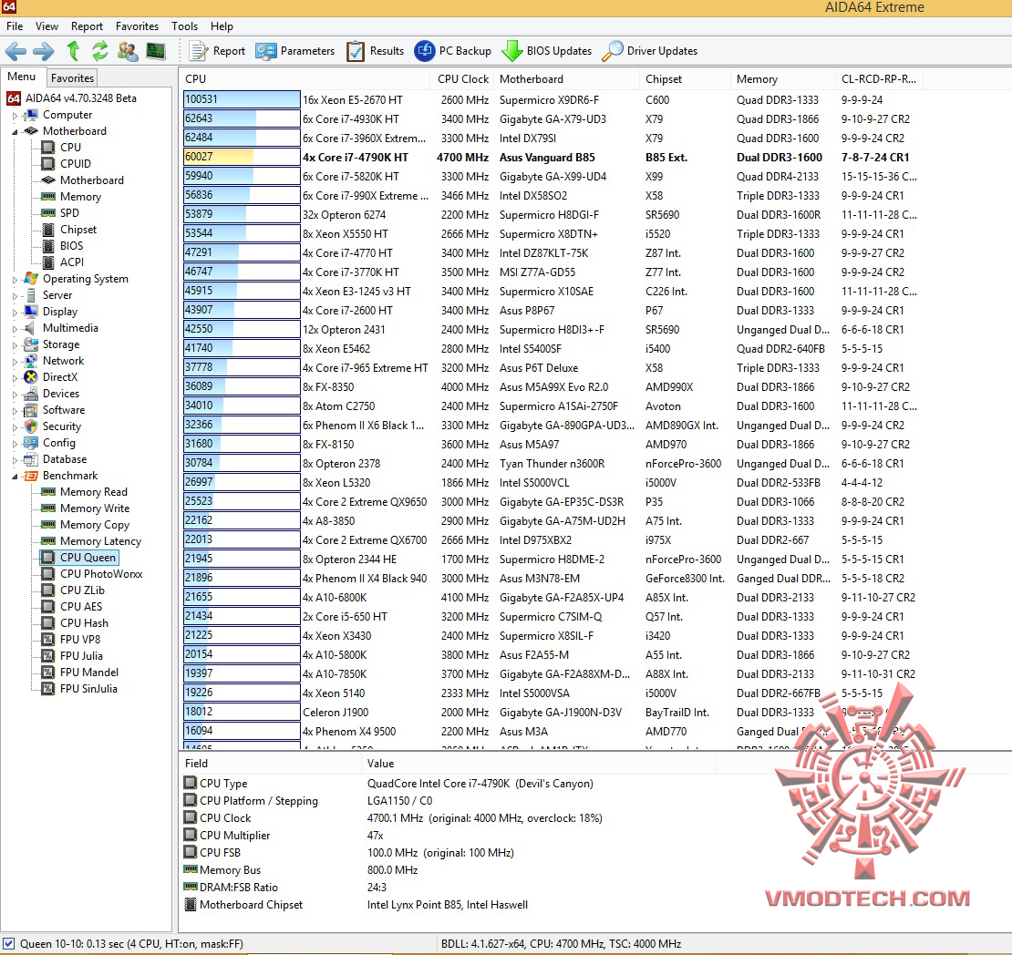Switch to the Menu tab
The width and height of the screenshot is (1012, 955).
(x=21, y=77)
